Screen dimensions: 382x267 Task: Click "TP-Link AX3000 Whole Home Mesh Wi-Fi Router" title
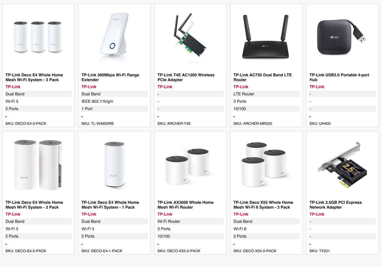pyautogui.click(x=185, y=205)
